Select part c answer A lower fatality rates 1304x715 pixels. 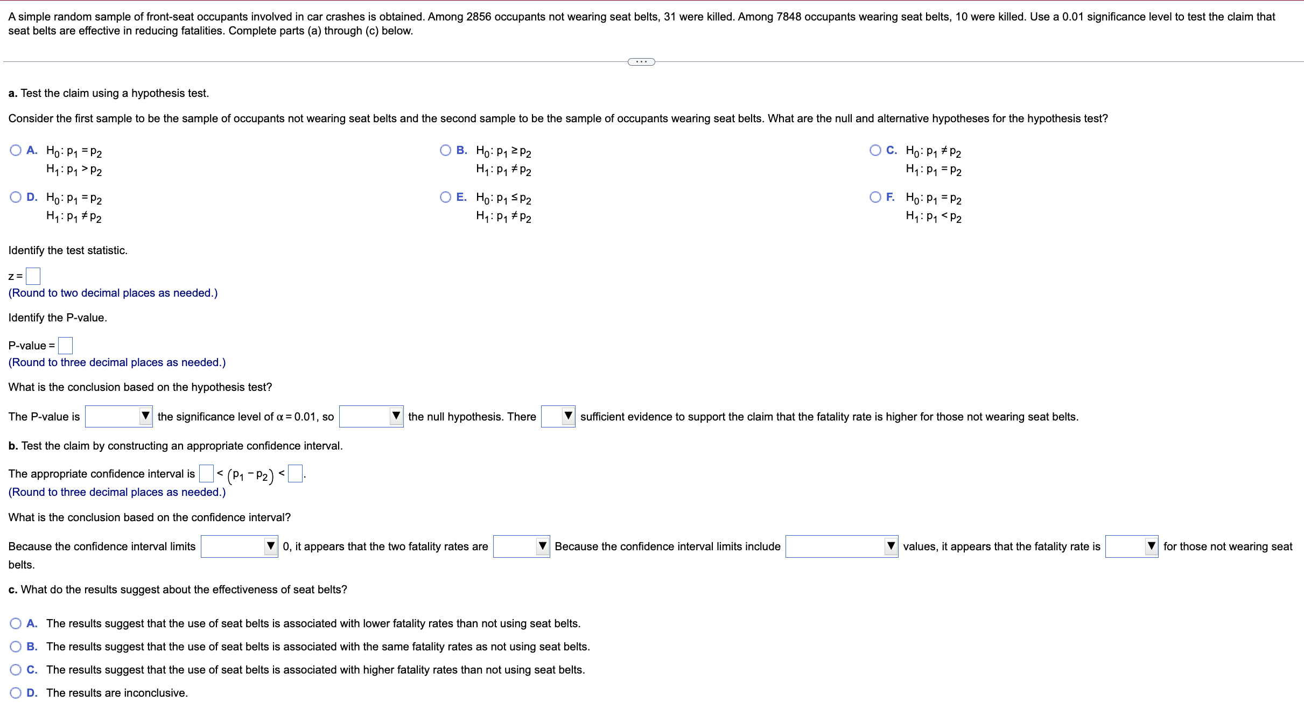16,623
